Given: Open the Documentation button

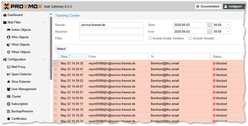Looking at the screenshot, I should [208, 6].
